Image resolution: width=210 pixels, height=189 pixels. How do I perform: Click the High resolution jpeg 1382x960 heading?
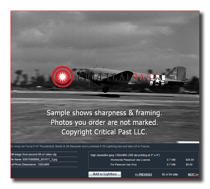[125, 155]
